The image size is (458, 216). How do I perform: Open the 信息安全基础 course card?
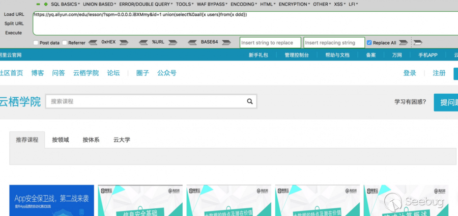point(140,201)
